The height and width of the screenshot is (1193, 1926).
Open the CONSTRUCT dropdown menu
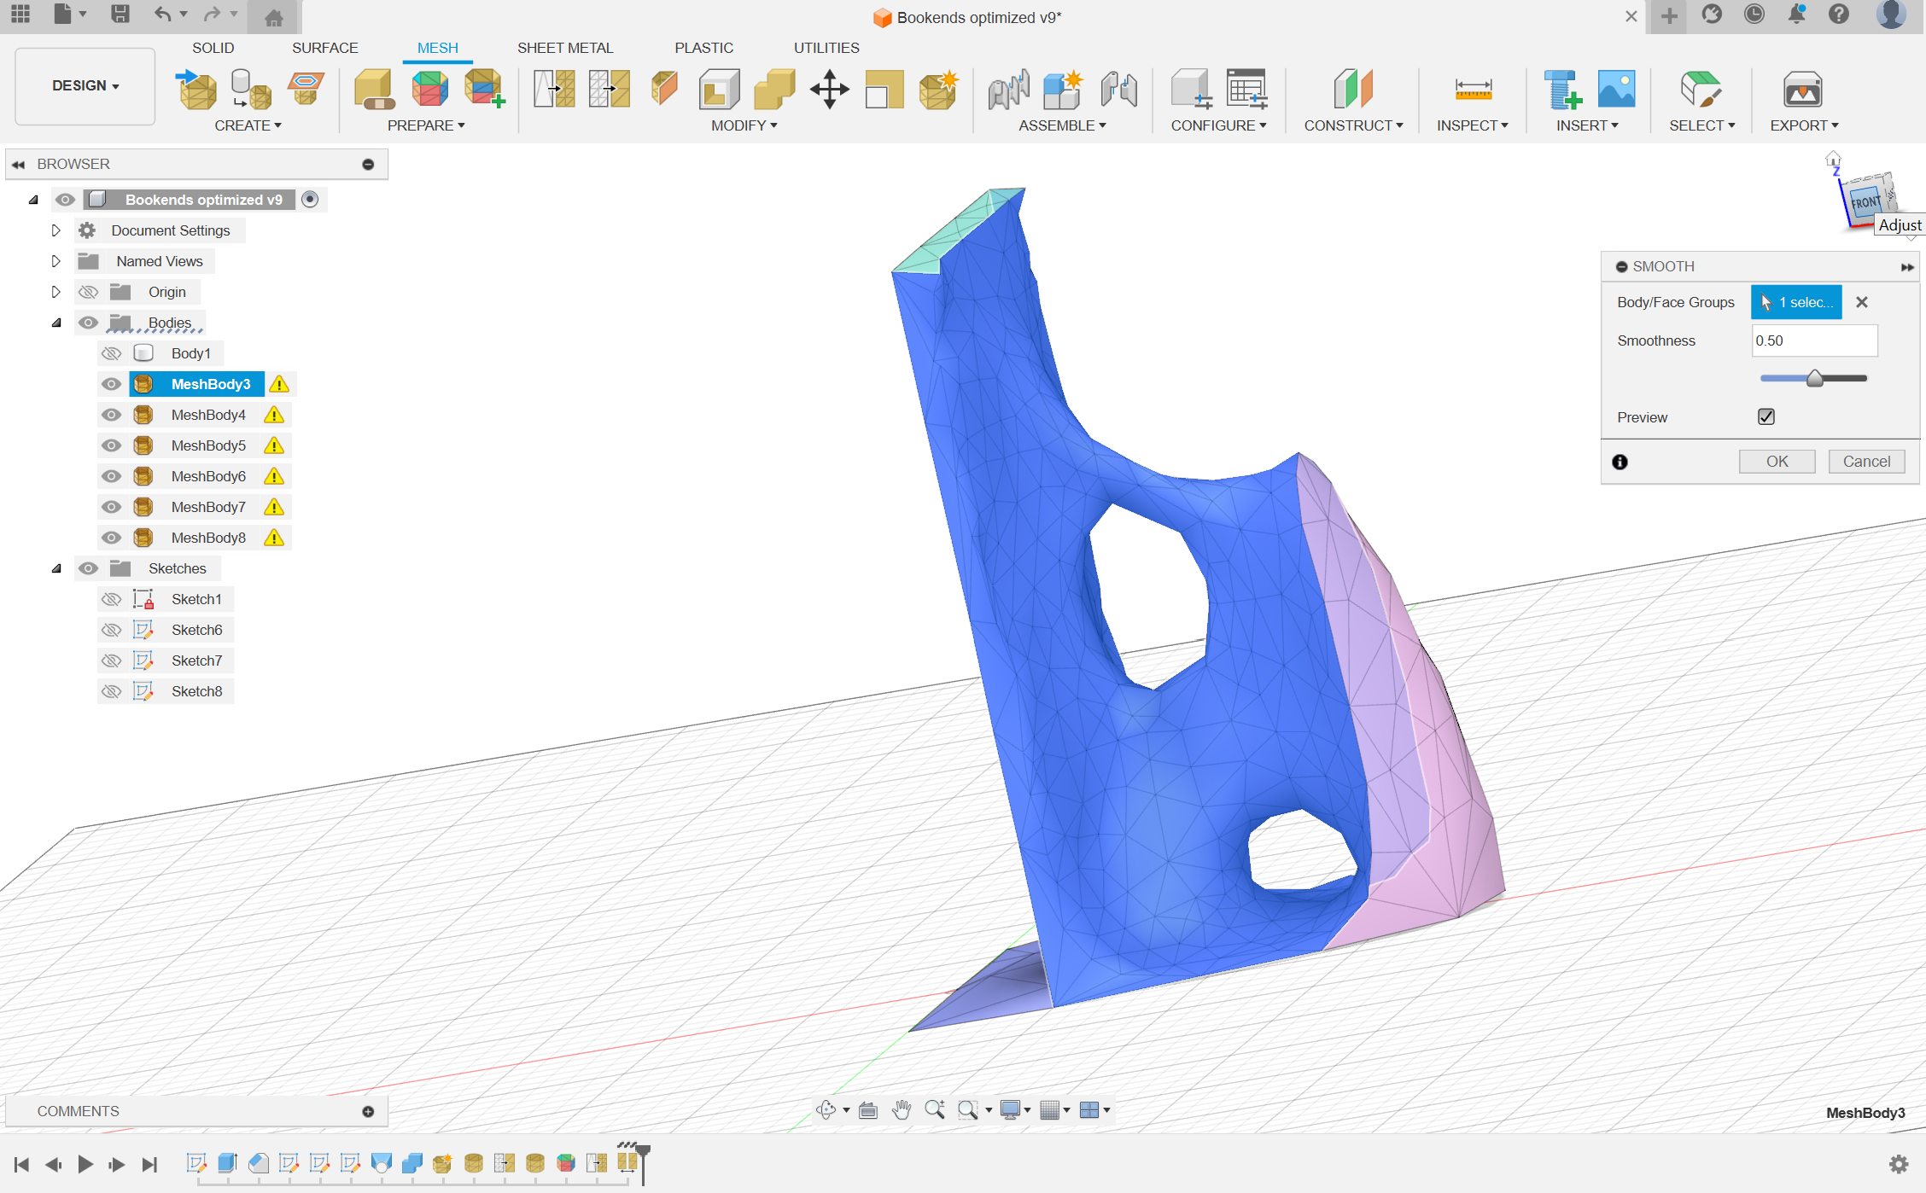tap(1353, 125)
